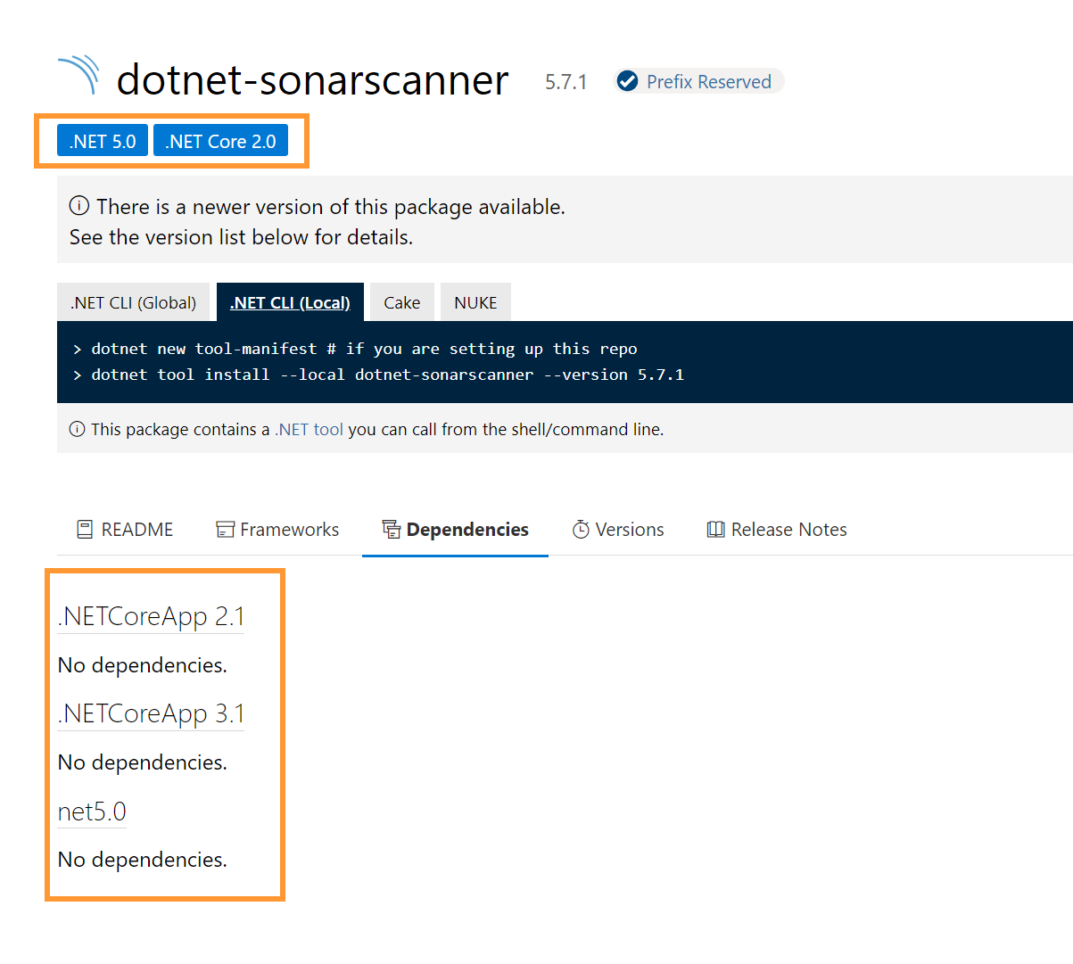Click the info icon beside newer version notice
This screenshot has height=964, width=1073.
(79, 206)
